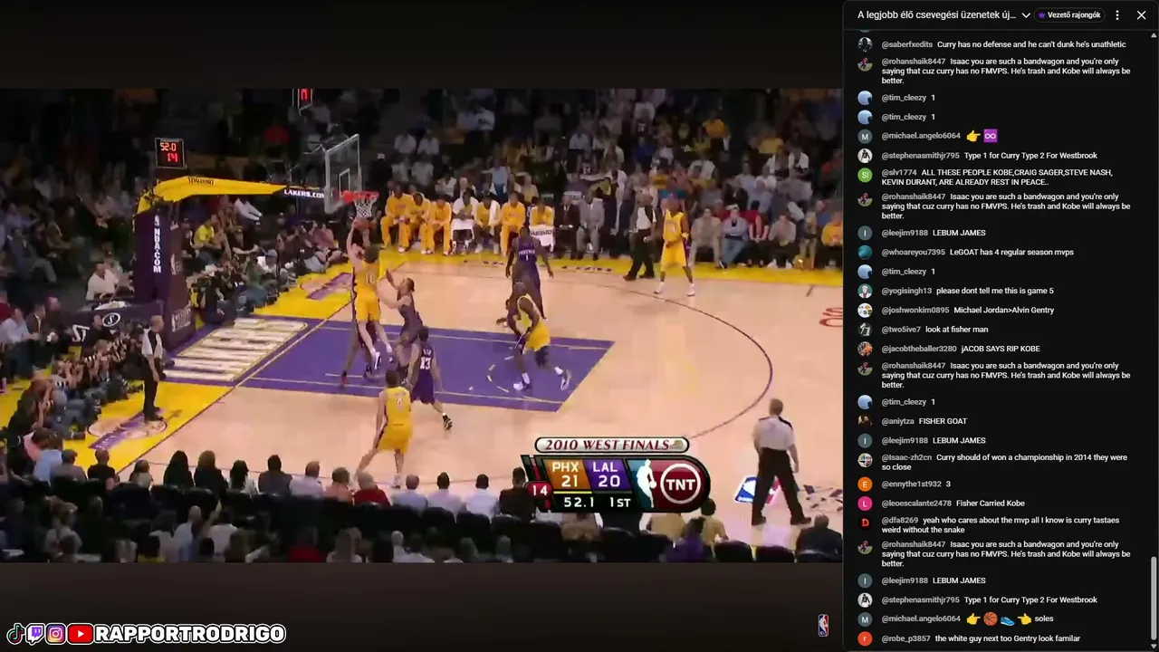The width and height of the screenshot is (1159, 652).
Task: Click the @two5ive7 avatar
Action: coord(865,330)
